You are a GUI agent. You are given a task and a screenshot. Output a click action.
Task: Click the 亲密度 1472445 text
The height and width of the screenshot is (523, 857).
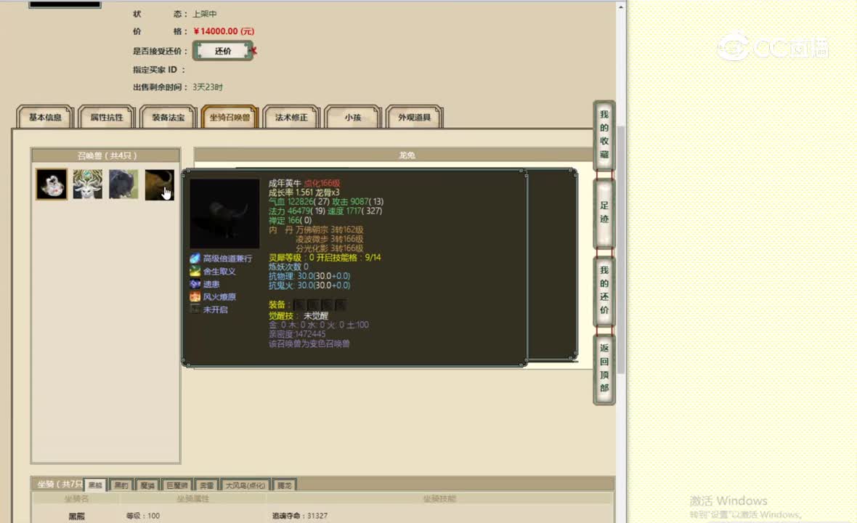297,334
